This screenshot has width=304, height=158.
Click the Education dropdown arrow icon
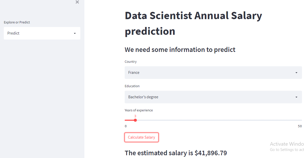click(296, 97)
